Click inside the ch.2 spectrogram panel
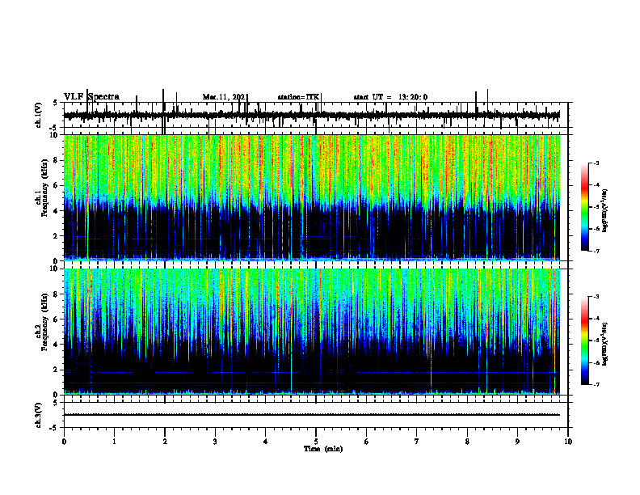 pyautogui.click(x=311, y=332)
